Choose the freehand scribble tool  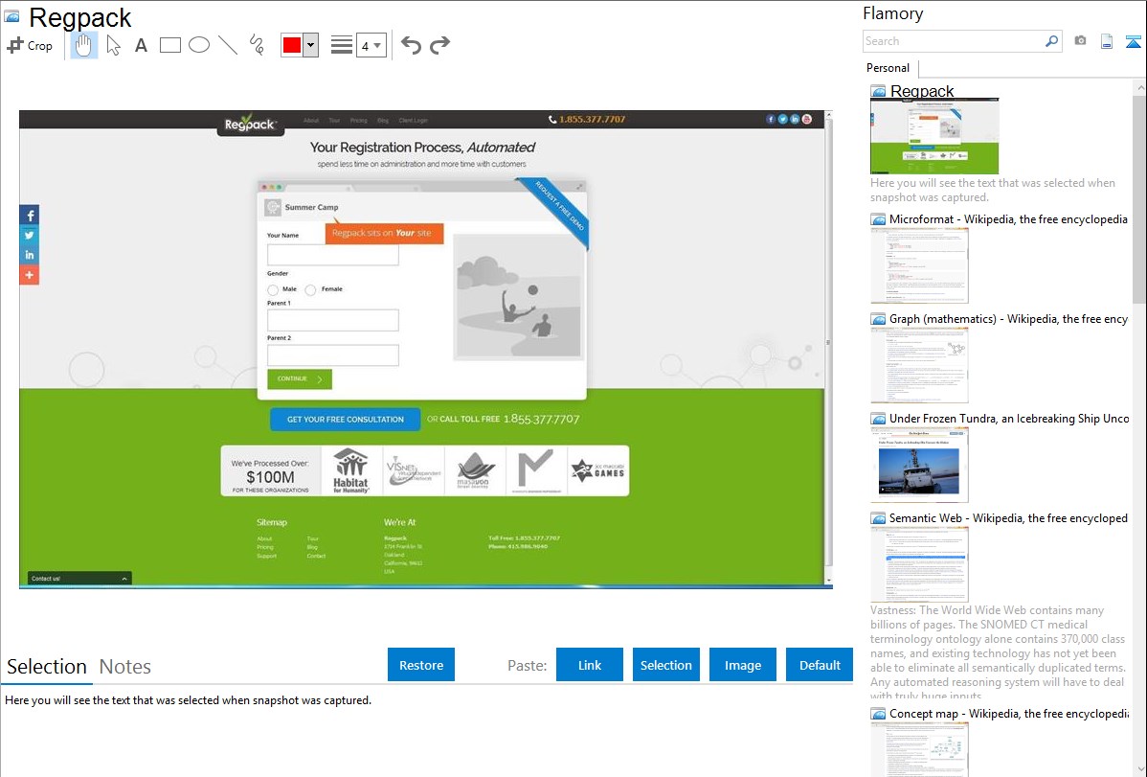[x=257, y=45]
